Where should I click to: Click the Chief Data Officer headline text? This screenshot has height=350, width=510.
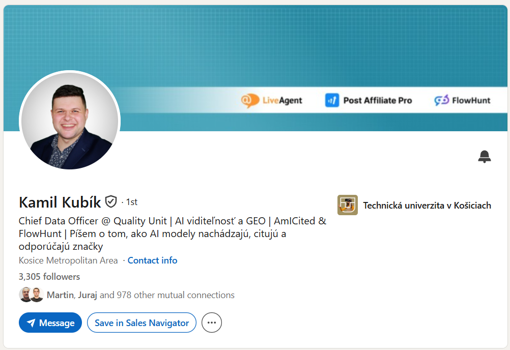(173, 234)
